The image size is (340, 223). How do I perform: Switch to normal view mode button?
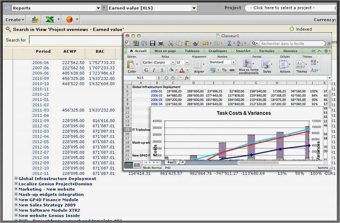[128, 165]
